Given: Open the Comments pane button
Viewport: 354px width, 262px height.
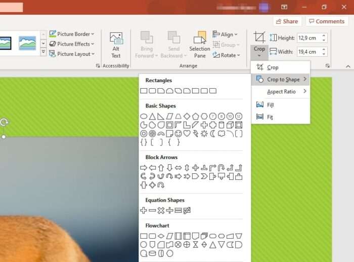Looking at the screenshot, I should [327, 21].
